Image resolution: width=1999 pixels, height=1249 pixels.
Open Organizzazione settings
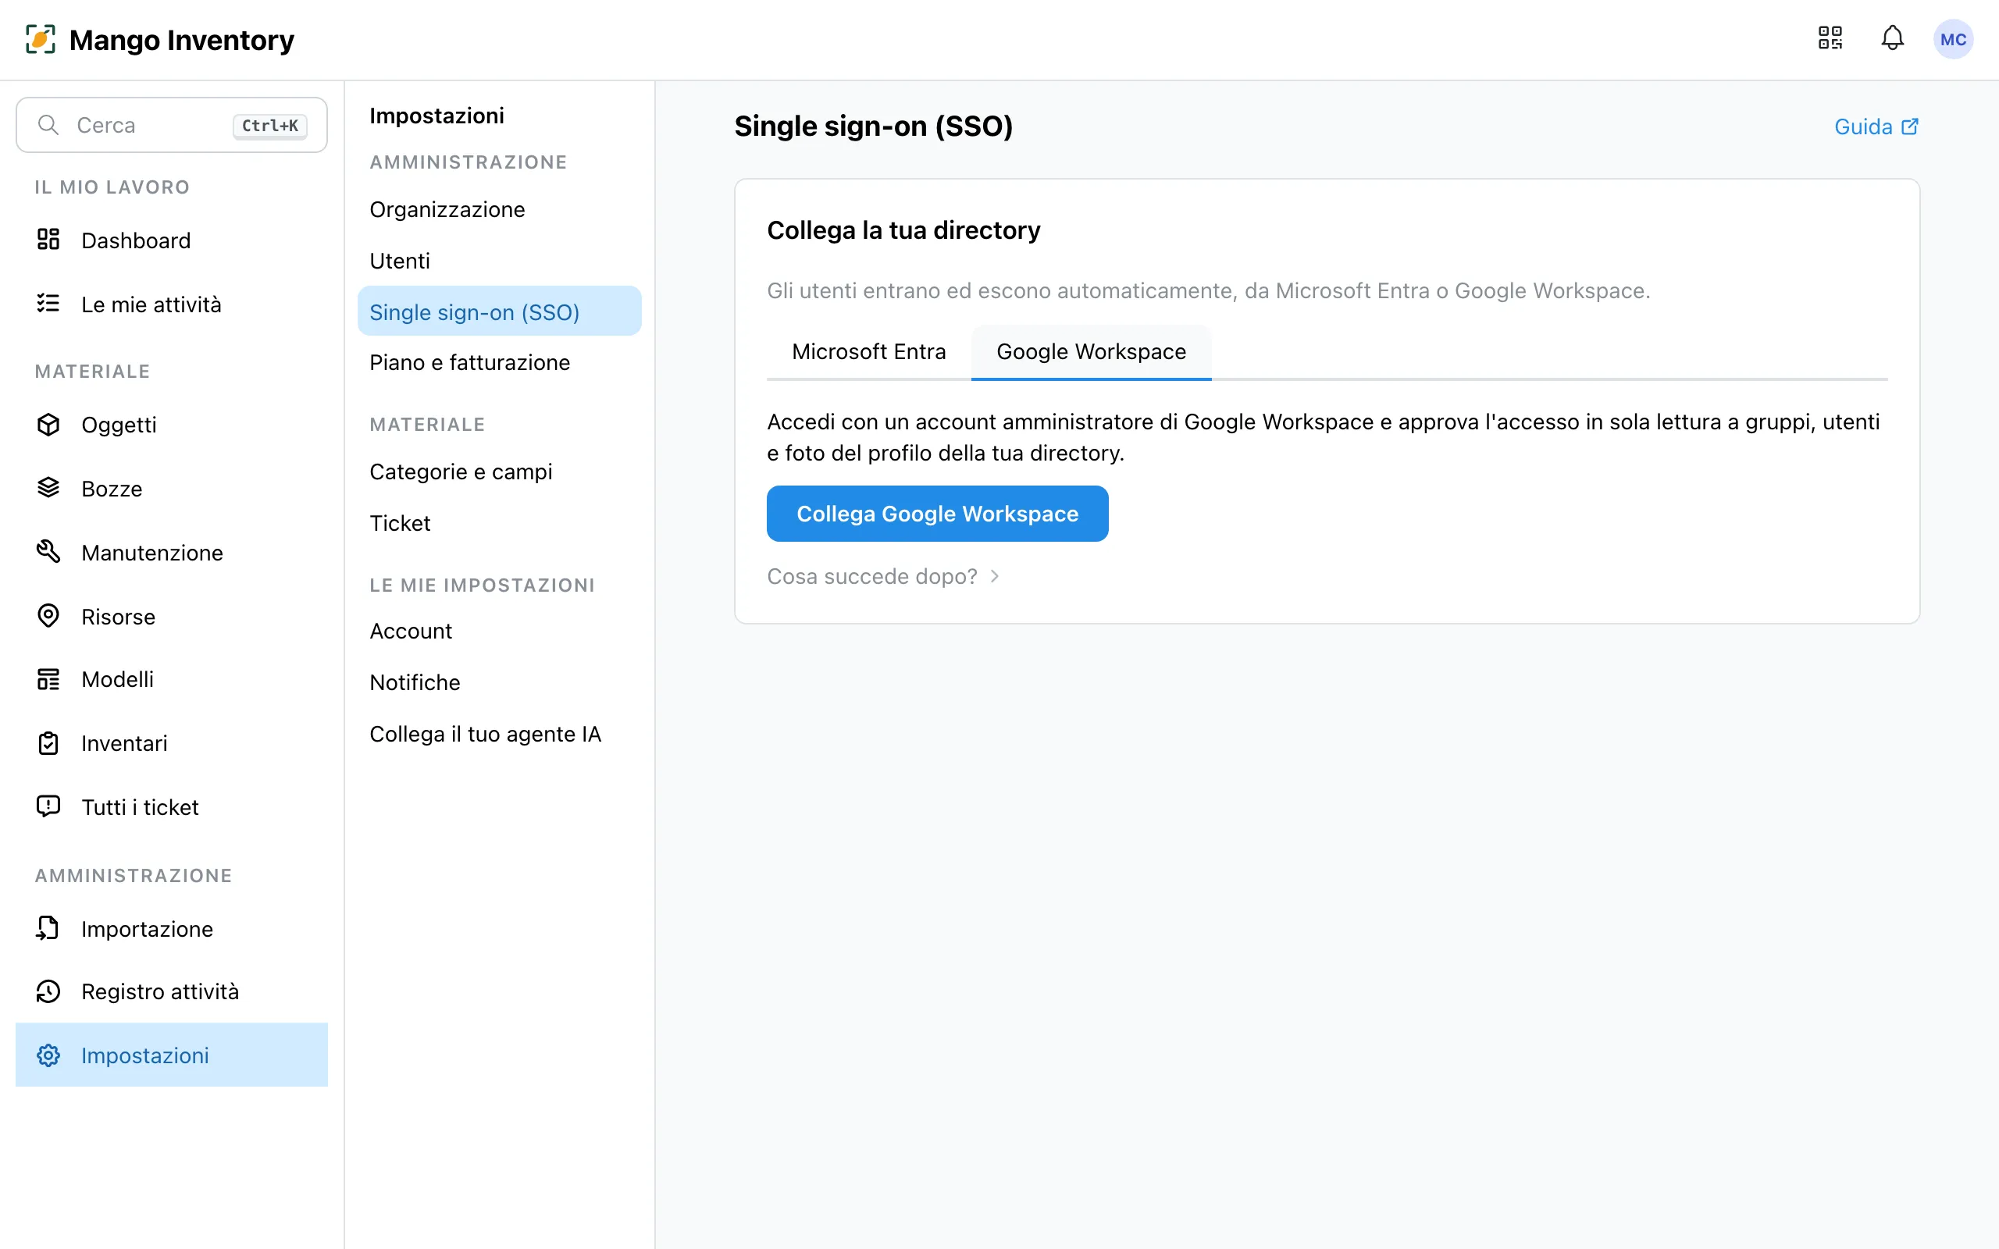click(x=499, y=210)
